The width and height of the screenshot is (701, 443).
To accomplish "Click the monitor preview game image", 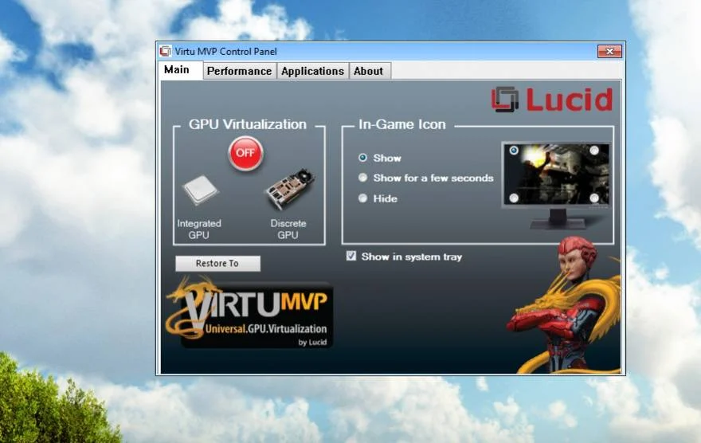I will click(556, 174).
